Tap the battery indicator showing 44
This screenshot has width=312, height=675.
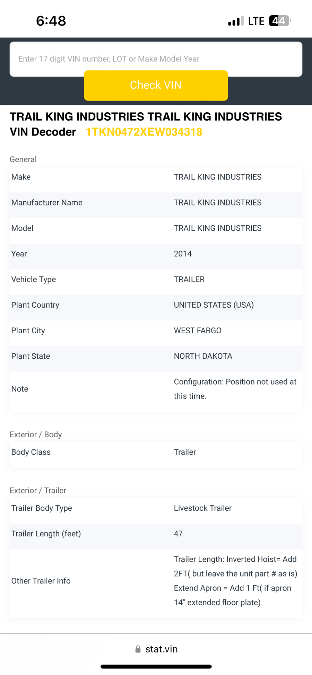pos(279,21)
